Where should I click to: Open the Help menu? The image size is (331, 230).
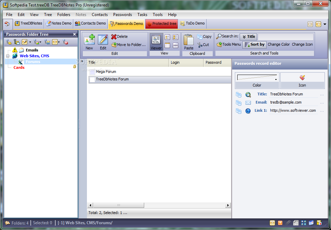tap(172, 15)
